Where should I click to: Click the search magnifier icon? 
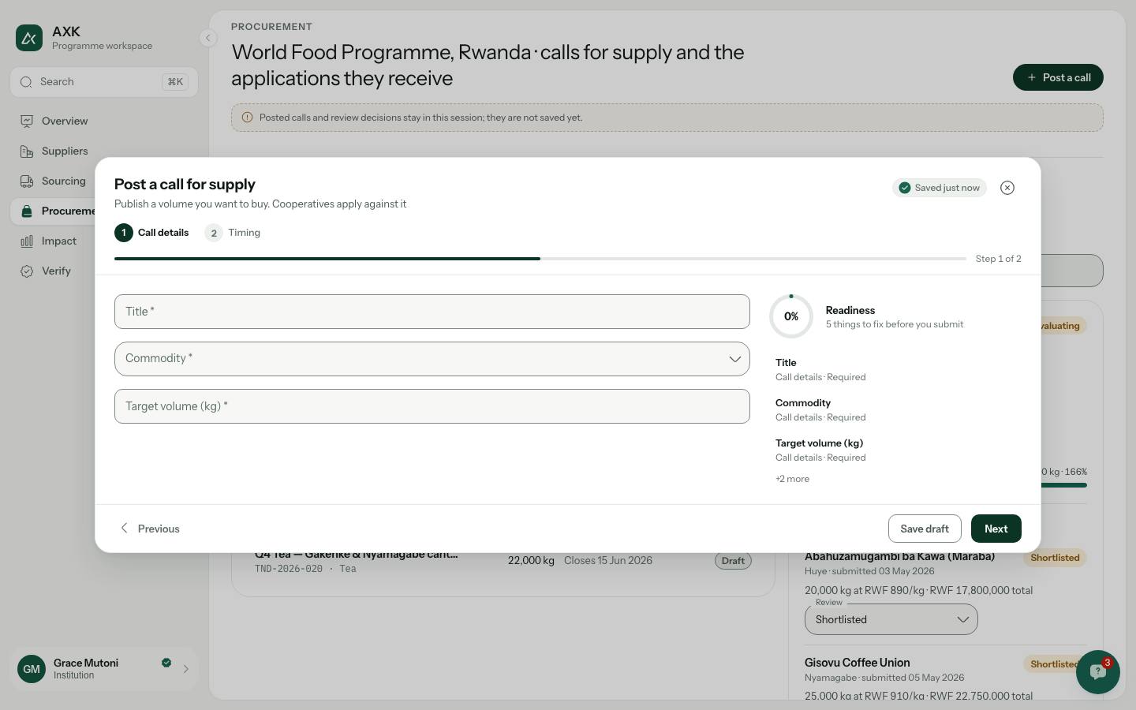27,82
